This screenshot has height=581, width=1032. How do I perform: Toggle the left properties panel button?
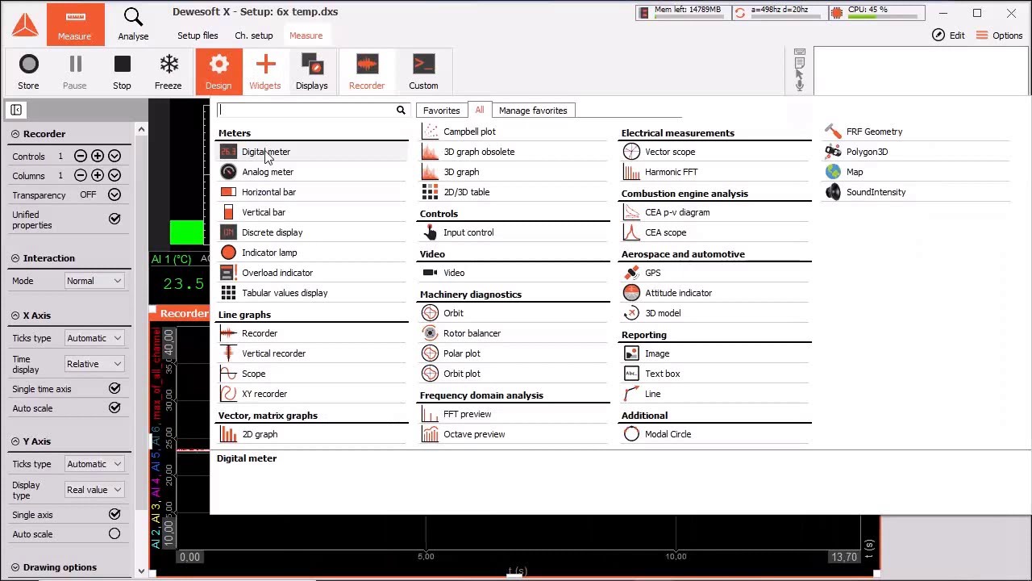click(x=15, y=110)
